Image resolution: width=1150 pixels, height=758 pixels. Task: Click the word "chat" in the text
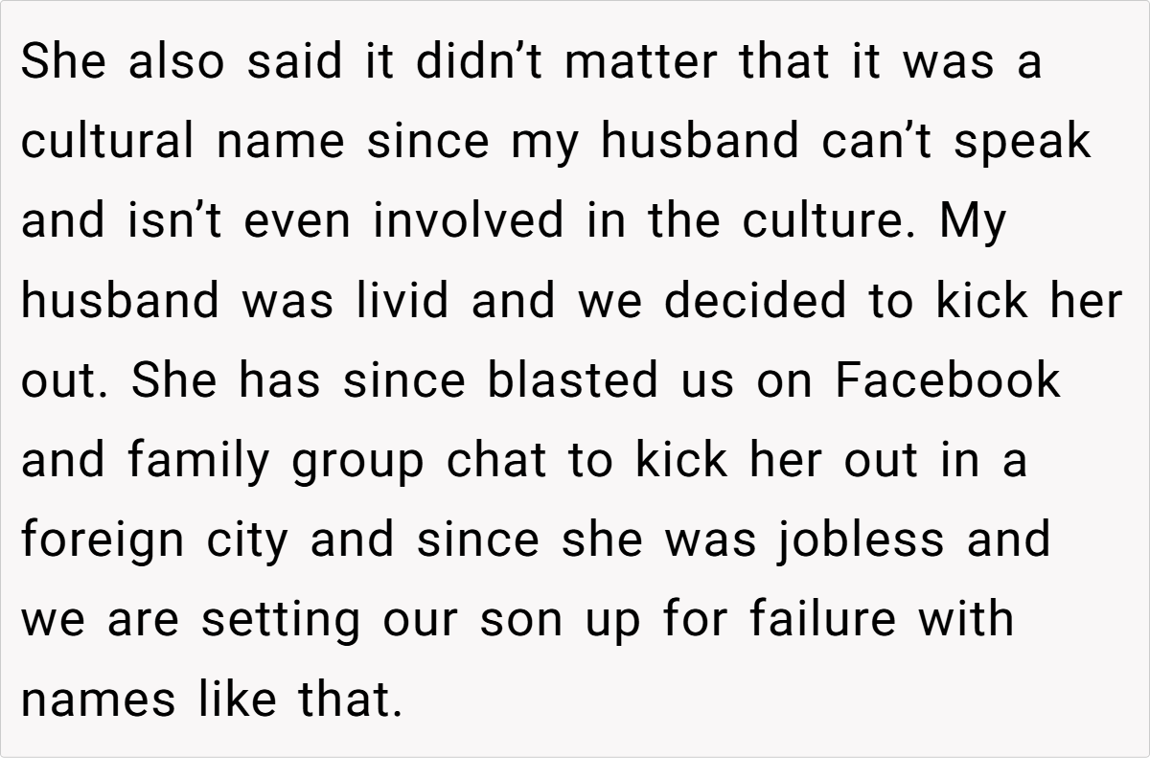click(499, 460)
